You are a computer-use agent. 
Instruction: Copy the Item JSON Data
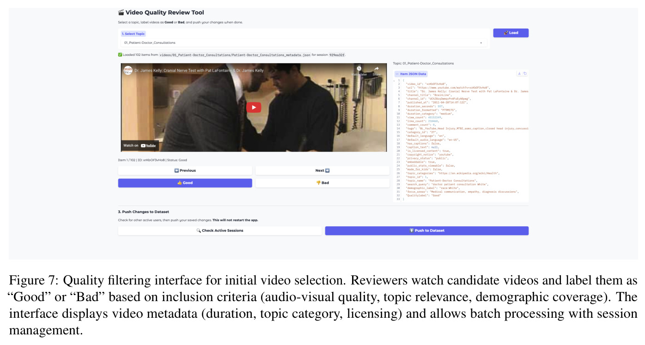click(x=525, y=73)
